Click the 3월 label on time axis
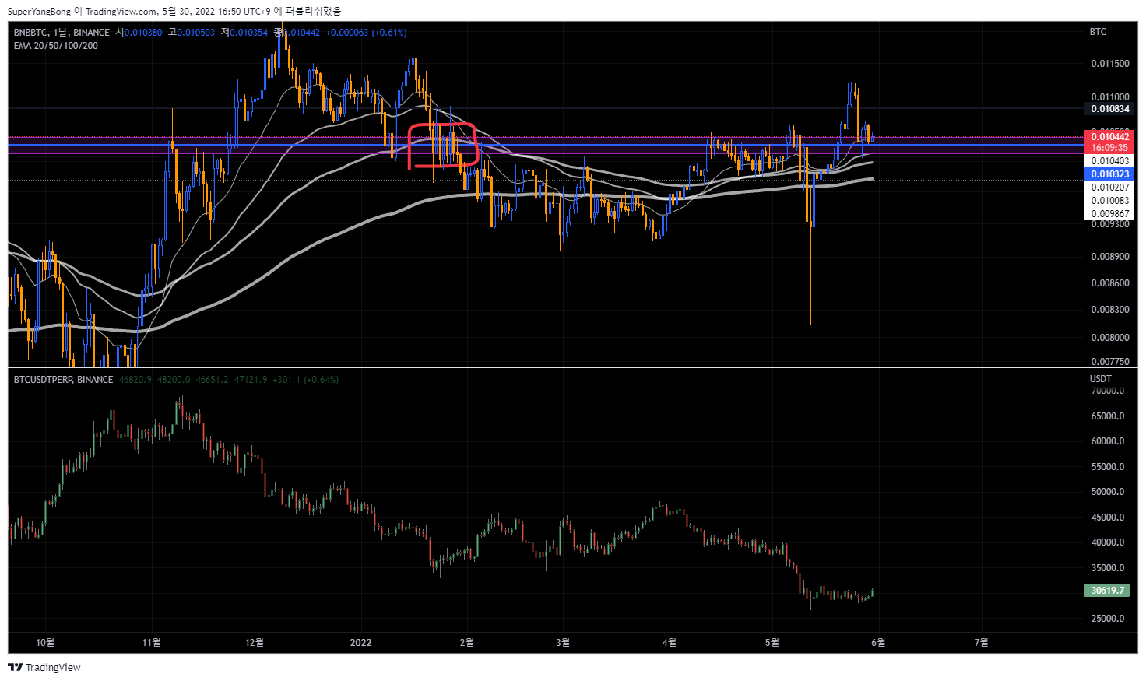The width and height of the screenshot is (1146, 681). pos(563,642)
